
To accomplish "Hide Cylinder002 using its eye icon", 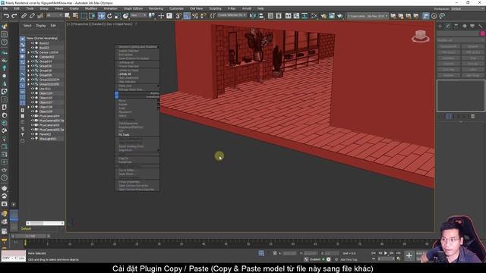I will point(32,57).
